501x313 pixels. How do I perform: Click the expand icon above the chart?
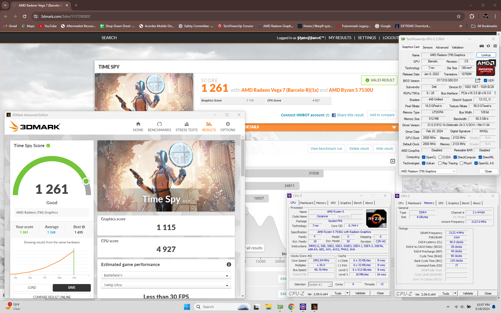click(x=392, y=161)
